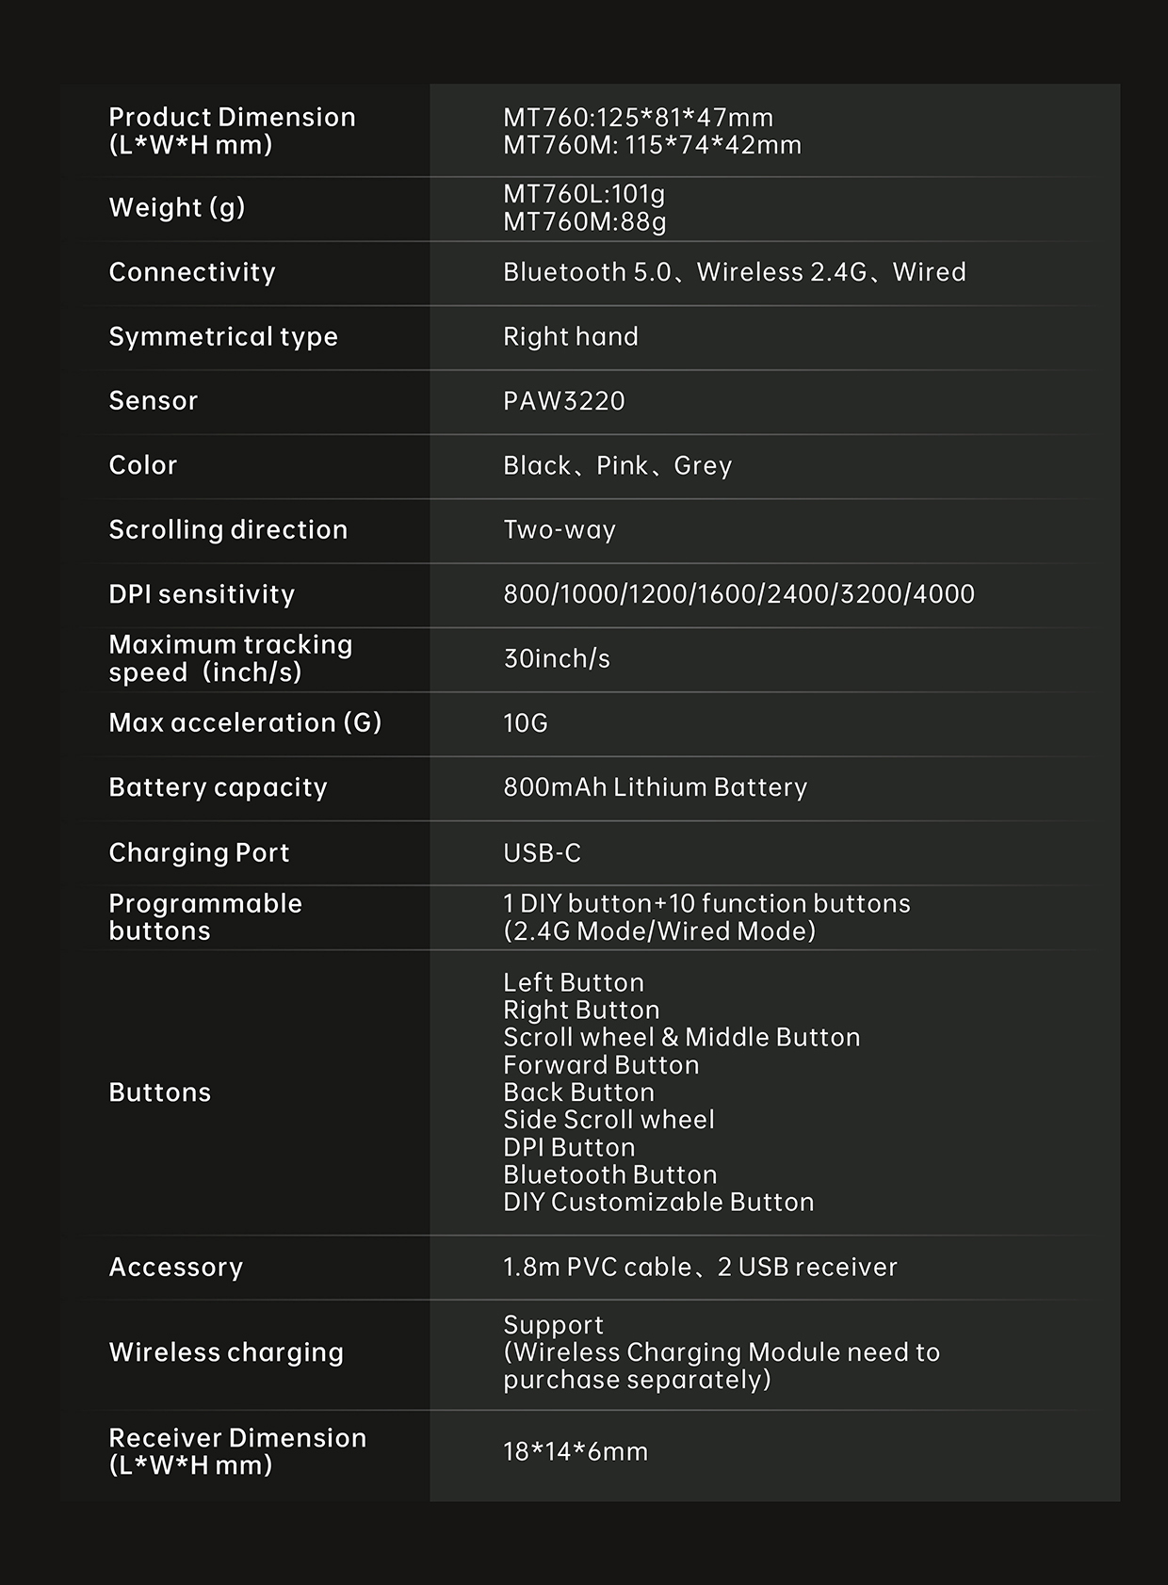Click the MT760L:101g weight value
The width and height of the screenshot is (1168, 1585).
click(x=584, y=194)
